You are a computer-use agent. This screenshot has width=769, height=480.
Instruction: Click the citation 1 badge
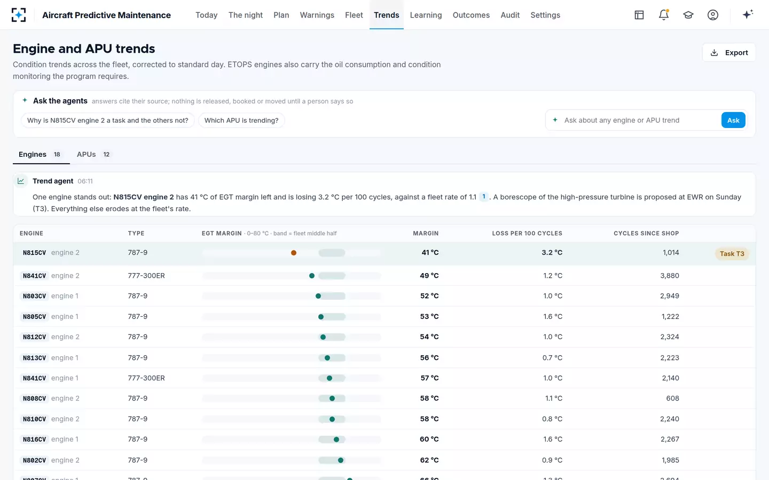click(484, 197)
